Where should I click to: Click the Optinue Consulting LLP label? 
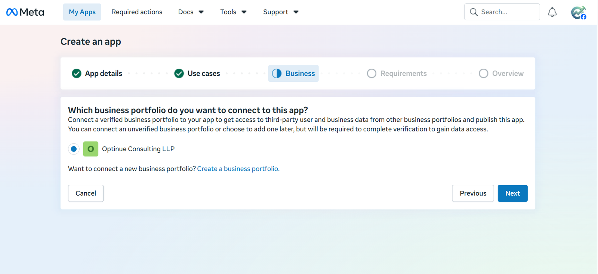coord(138,149)
